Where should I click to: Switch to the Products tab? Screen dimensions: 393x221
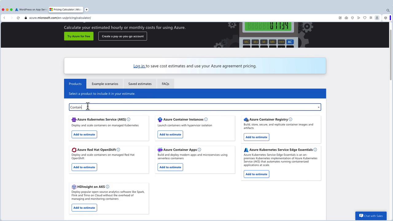[75, 84]
